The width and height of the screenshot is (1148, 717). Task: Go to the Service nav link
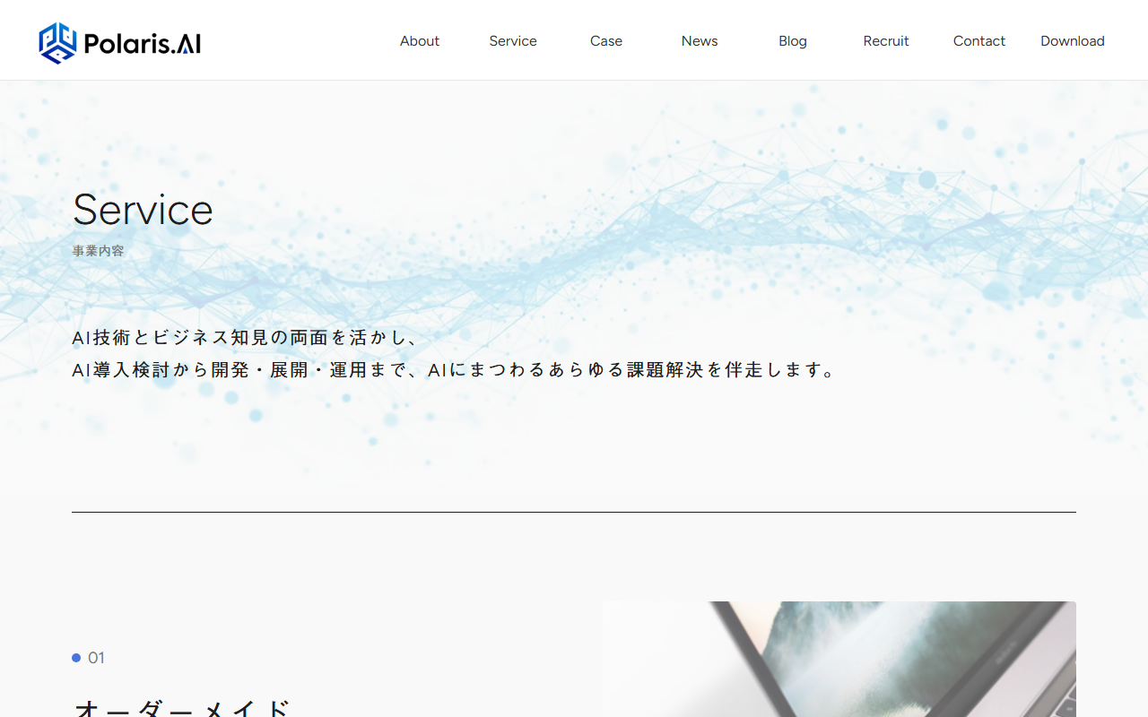[x=513, y=41]
